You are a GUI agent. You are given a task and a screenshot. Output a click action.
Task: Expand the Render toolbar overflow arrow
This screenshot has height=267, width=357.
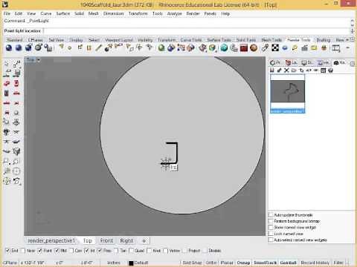(348, 47)
